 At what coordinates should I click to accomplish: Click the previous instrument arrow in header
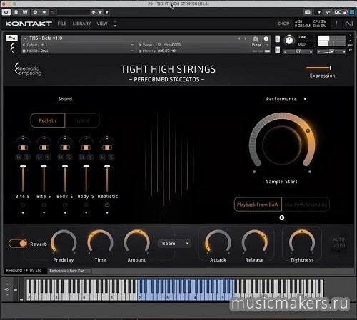239,38
